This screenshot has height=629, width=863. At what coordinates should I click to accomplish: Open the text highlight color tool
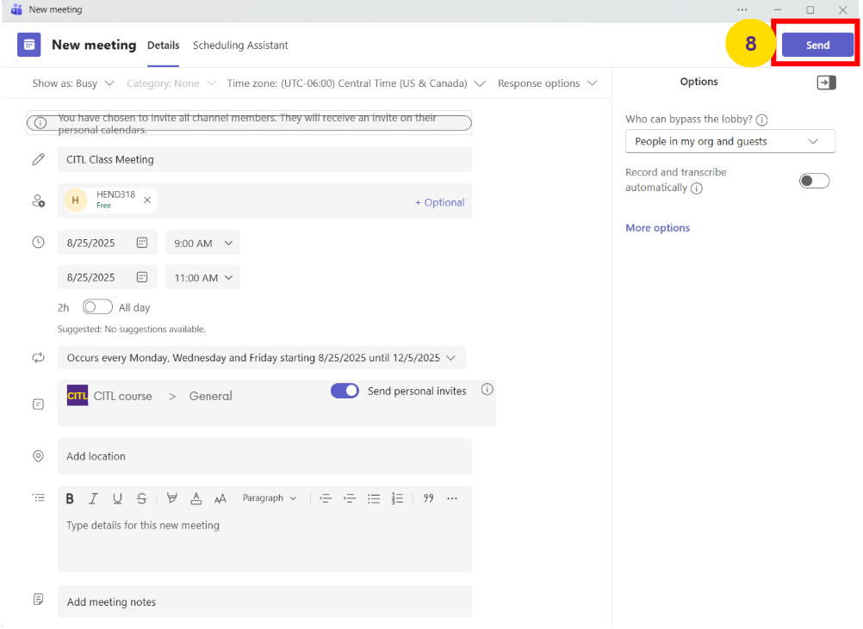click(172, 498)
